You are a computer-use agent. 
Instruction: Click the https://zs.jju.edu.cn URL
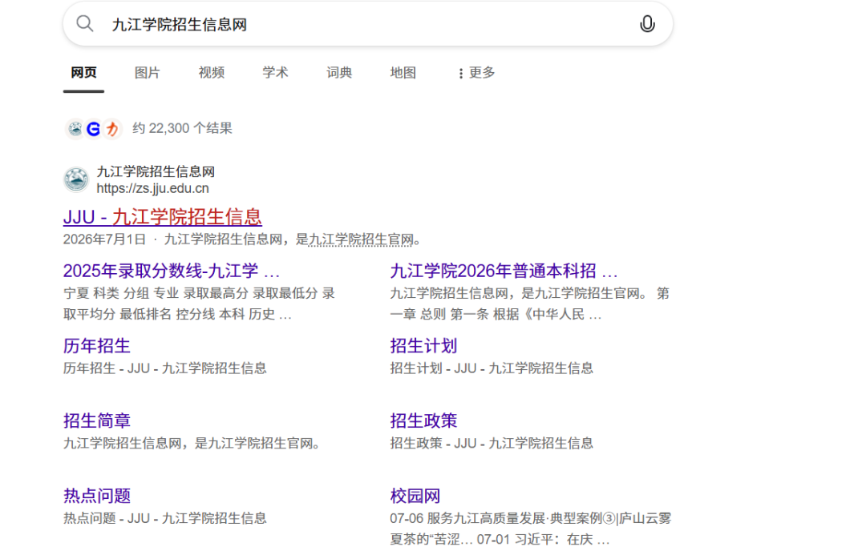pos(152,188)
